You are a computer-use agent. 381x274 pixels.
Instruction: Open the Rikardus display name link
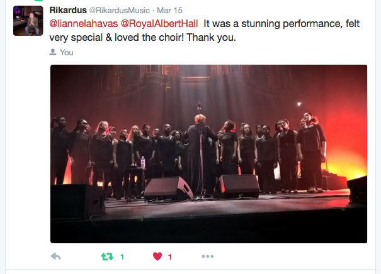(68, 10)
